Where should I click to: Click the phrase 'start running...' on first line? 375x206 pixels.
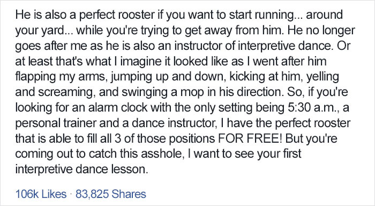[266, 14]
